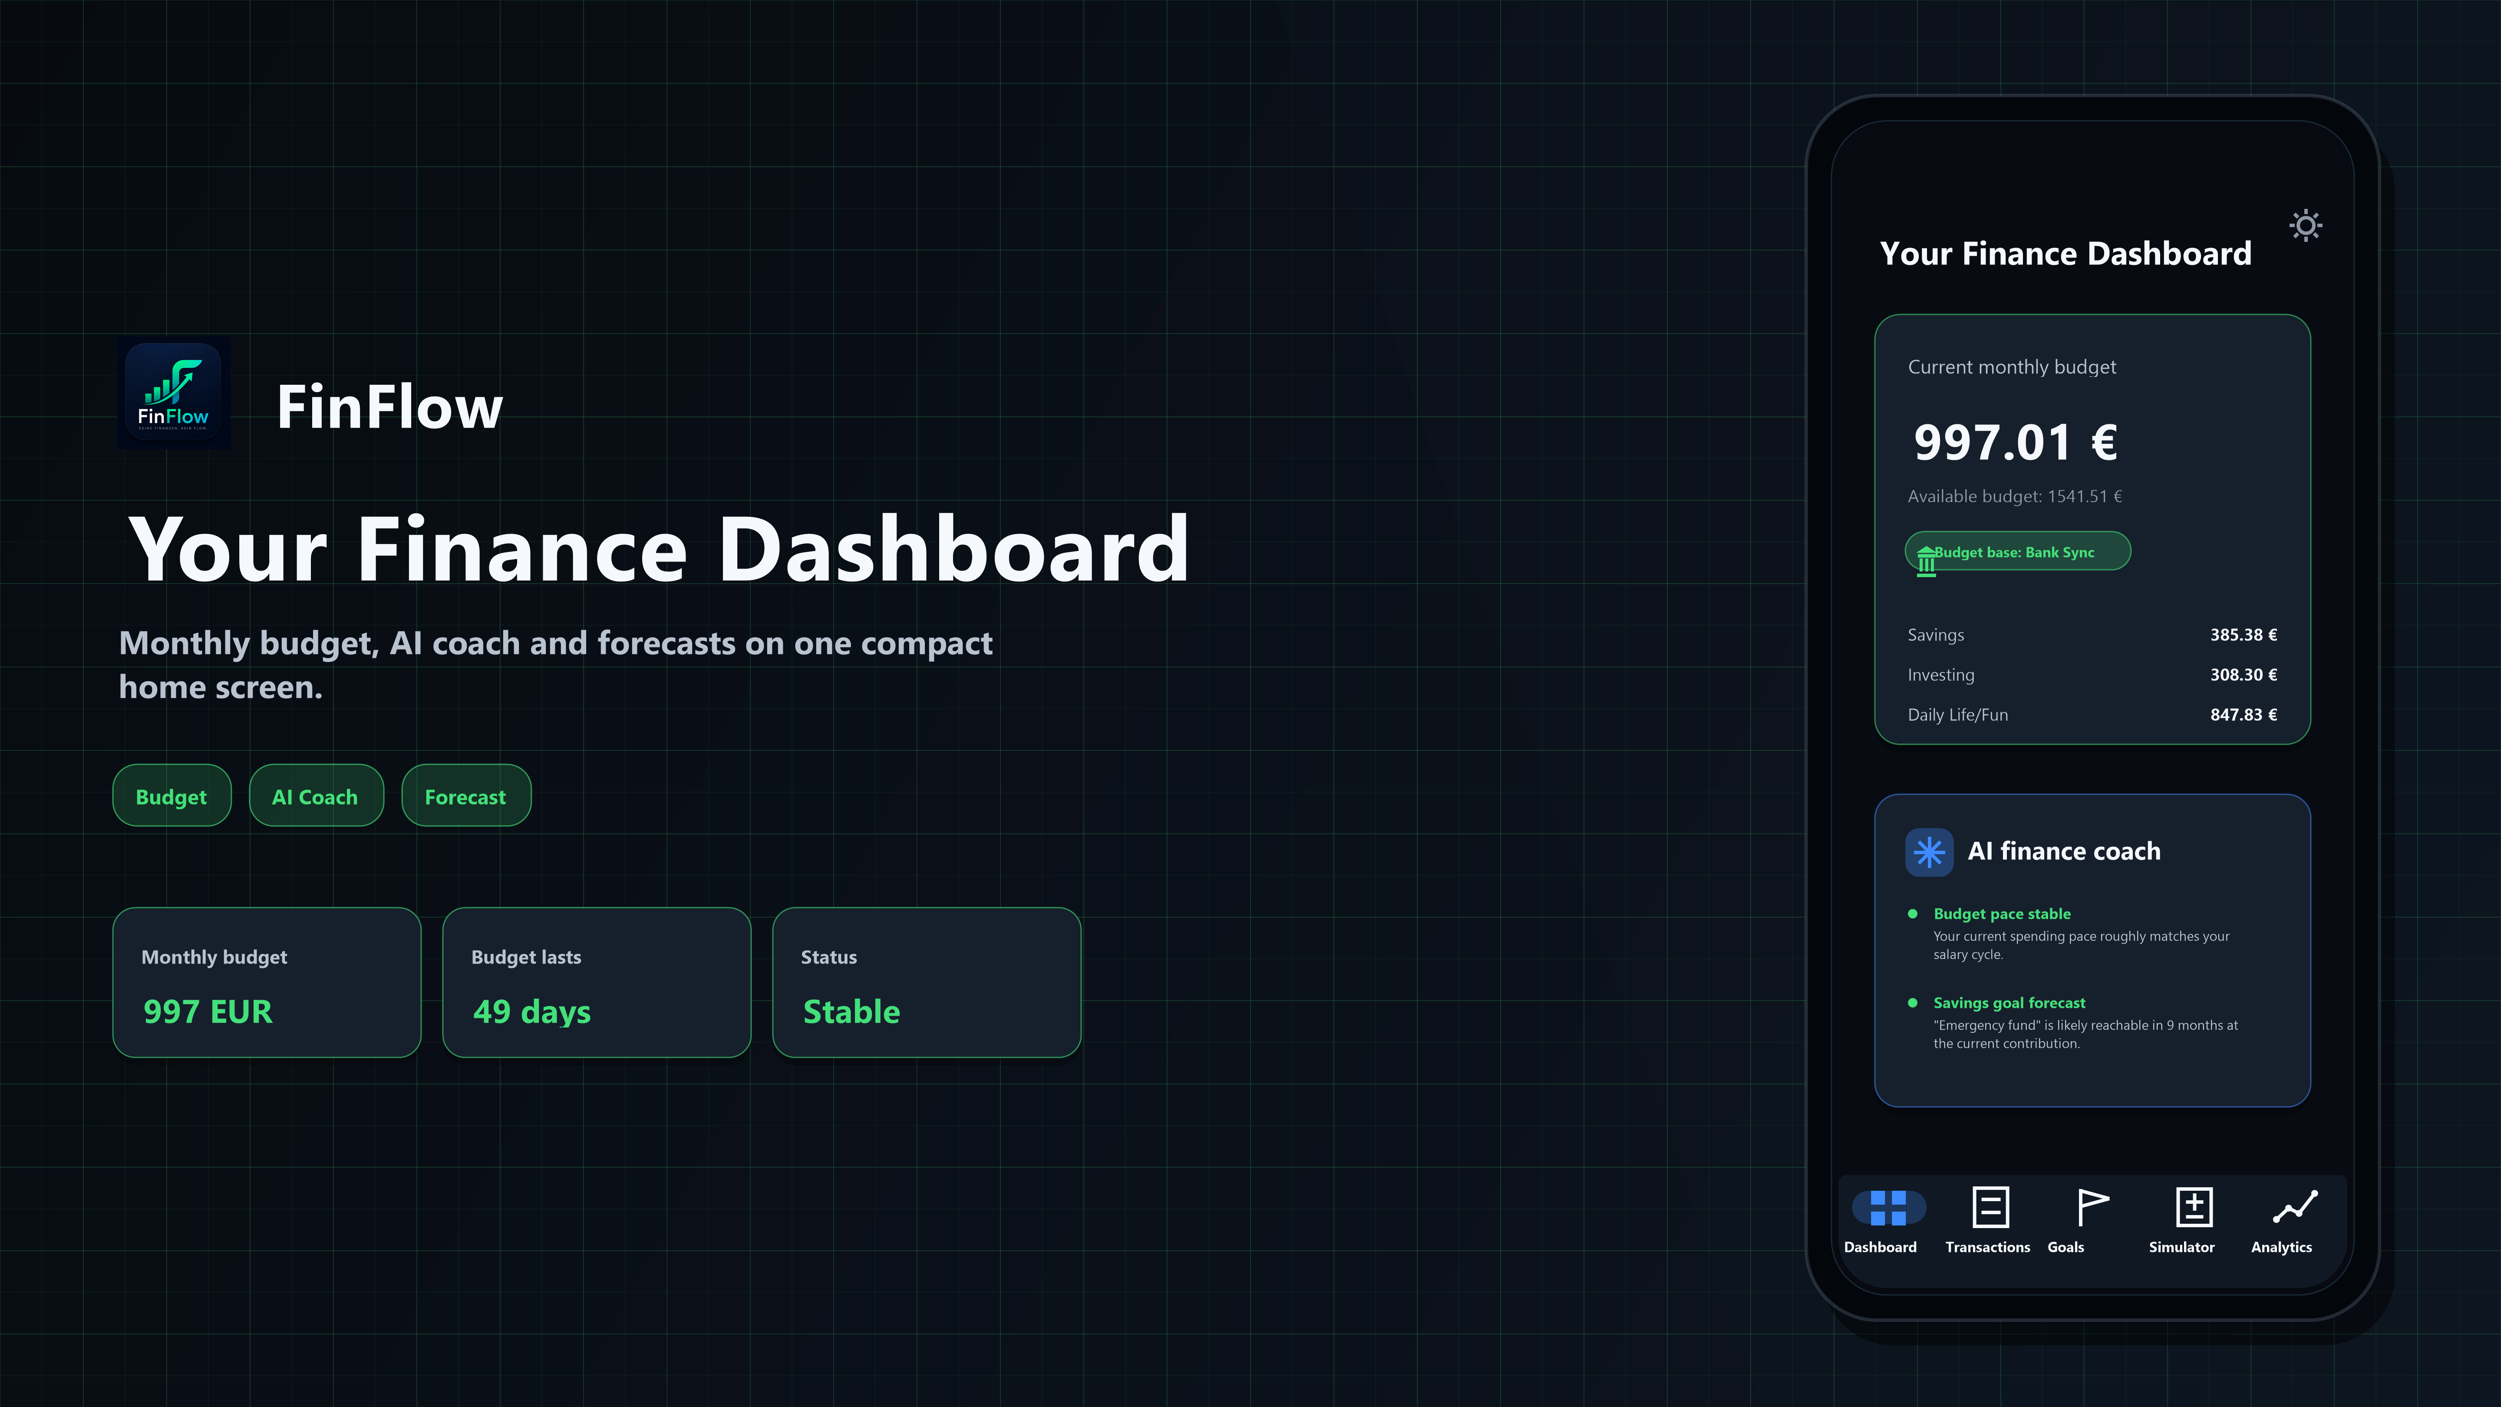Select the Transactions tab label
Screen dimensions: 2501x1407
[x=1987, y=1248]
